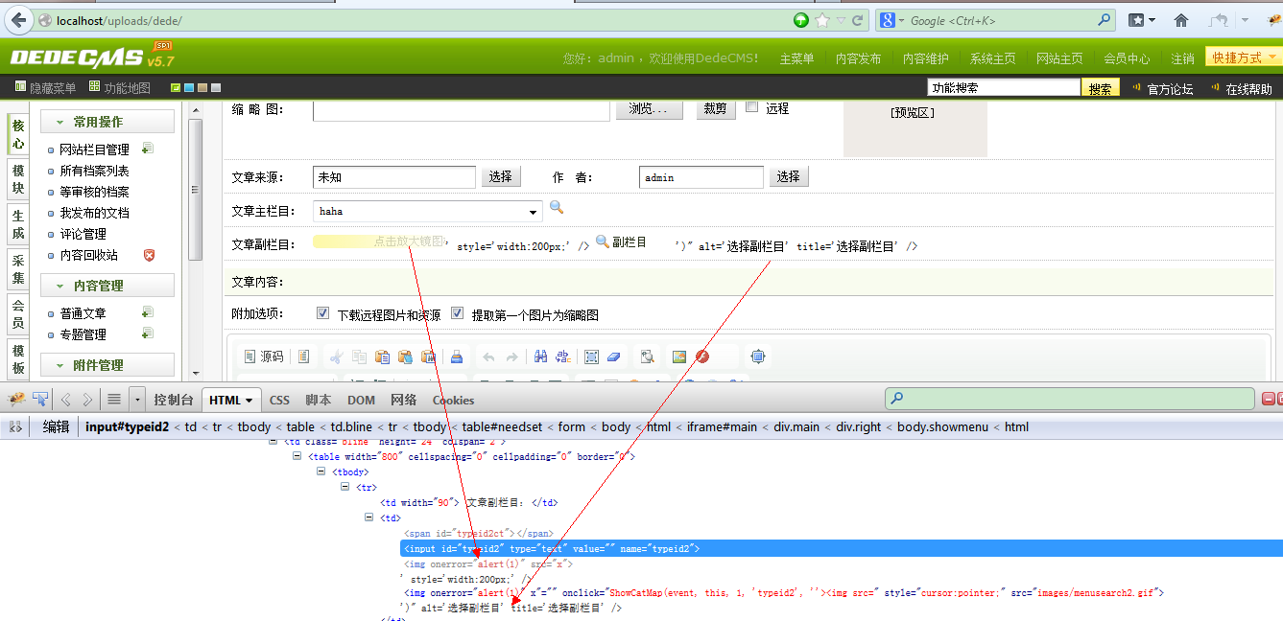Image resolution: width=1283 pixels, height=621 pixels.
Task: Switch to Firebug Cookies tab
Action: [x=453, y=400]
